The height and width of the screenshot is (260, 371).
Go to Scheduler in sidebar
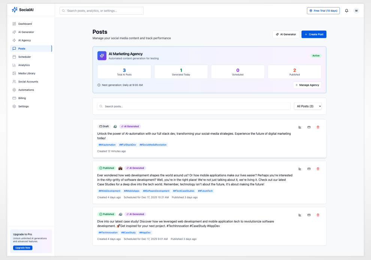[25, 57]
